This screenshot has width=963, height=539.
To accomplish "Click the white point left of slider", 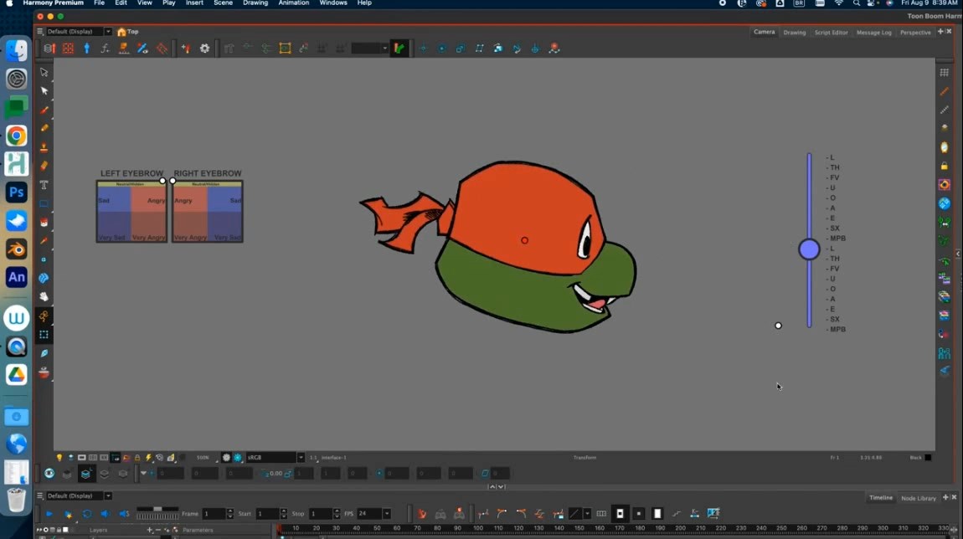I will click(x=778, y=326).
